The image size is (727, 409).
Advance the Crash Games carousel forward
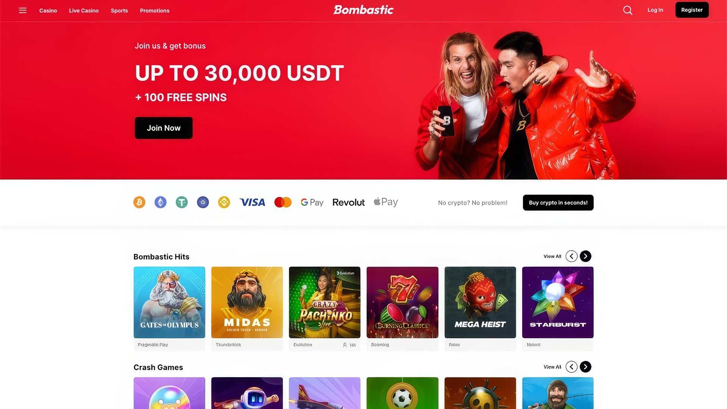(585, 367)
